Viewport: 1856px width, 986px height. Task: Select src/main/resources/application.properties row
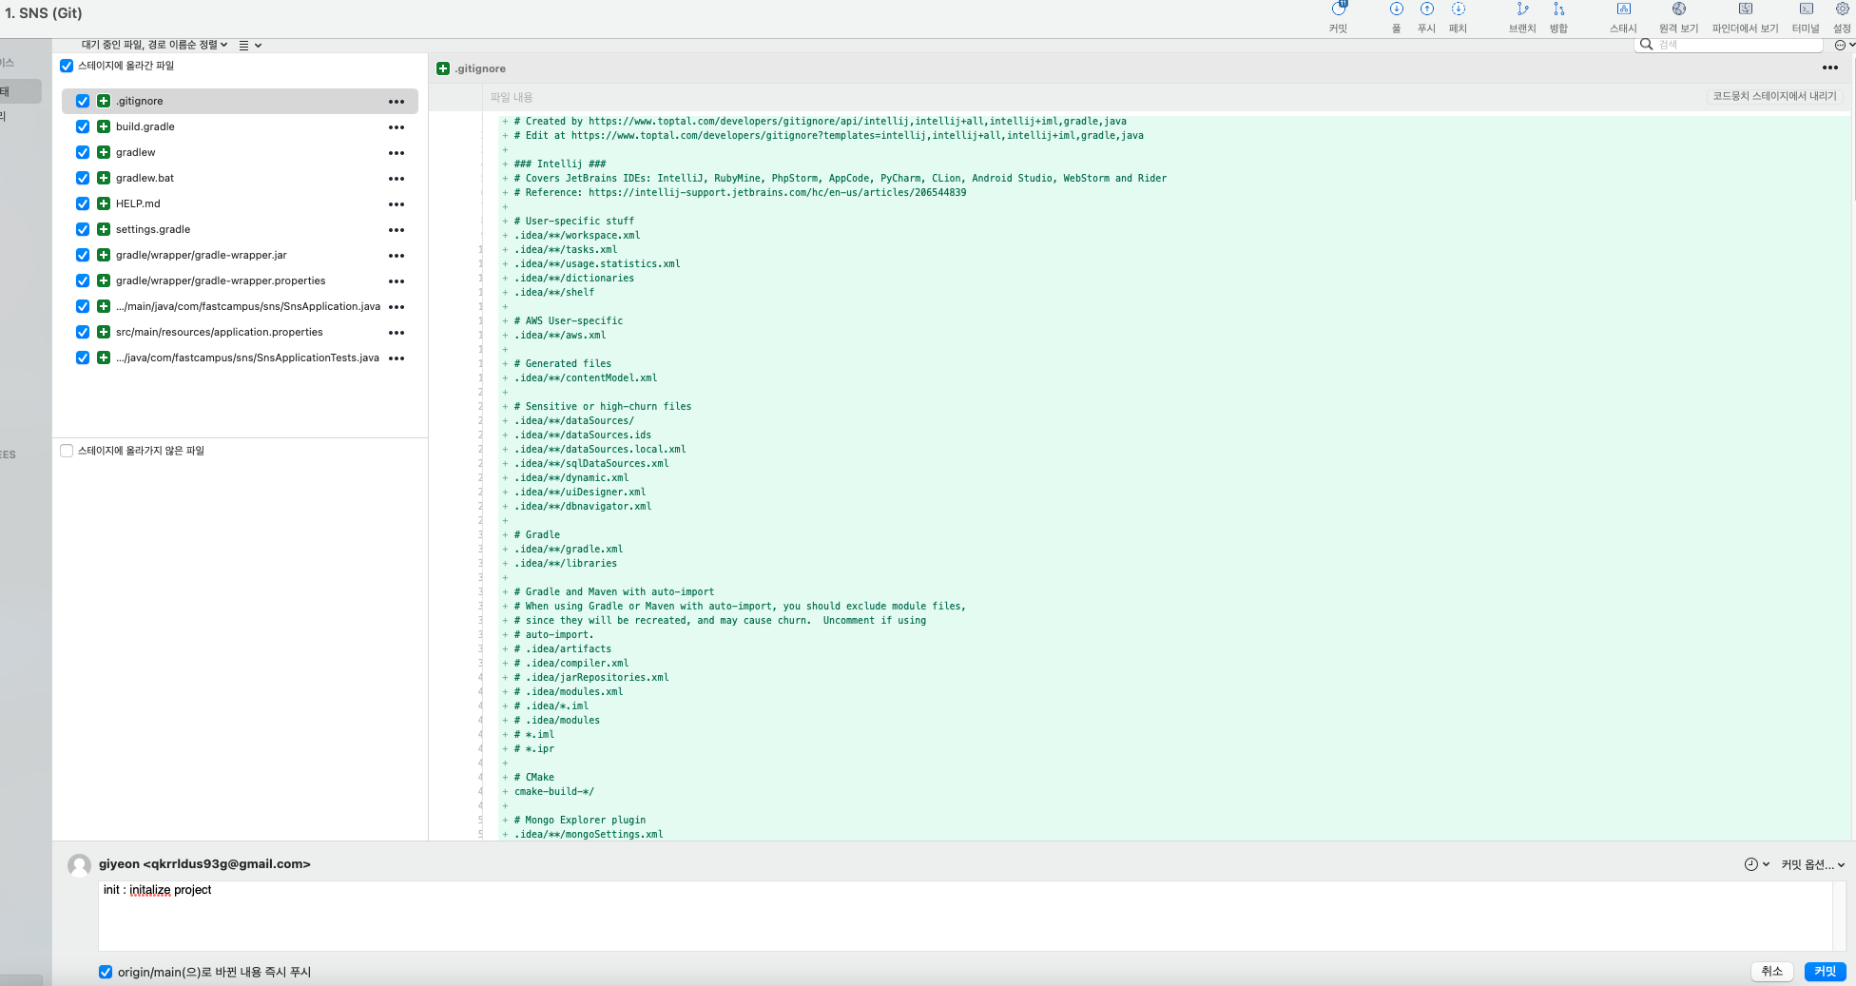pos(240,332)
